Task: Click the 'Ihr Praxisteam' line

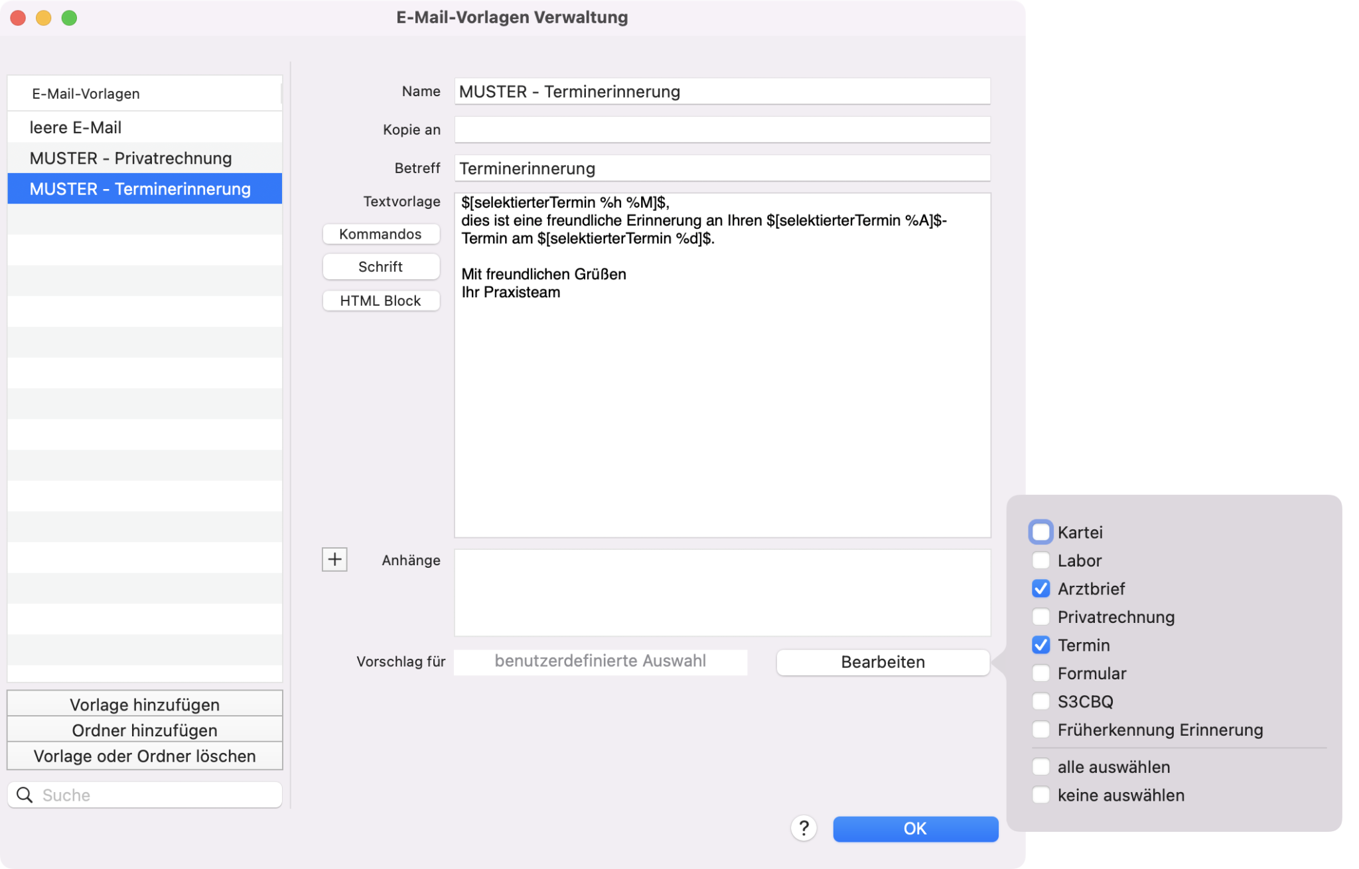Action: (511, 293)
